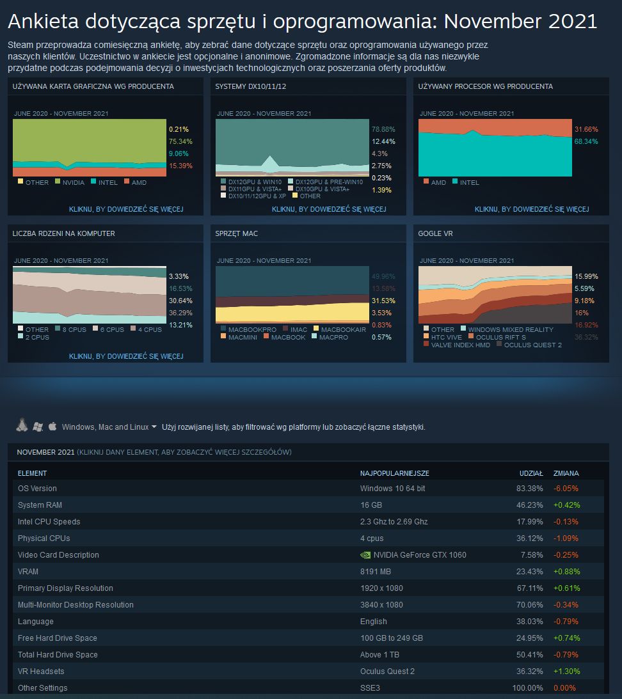Click the '+1.30%' change value

(x=567, y=672)
